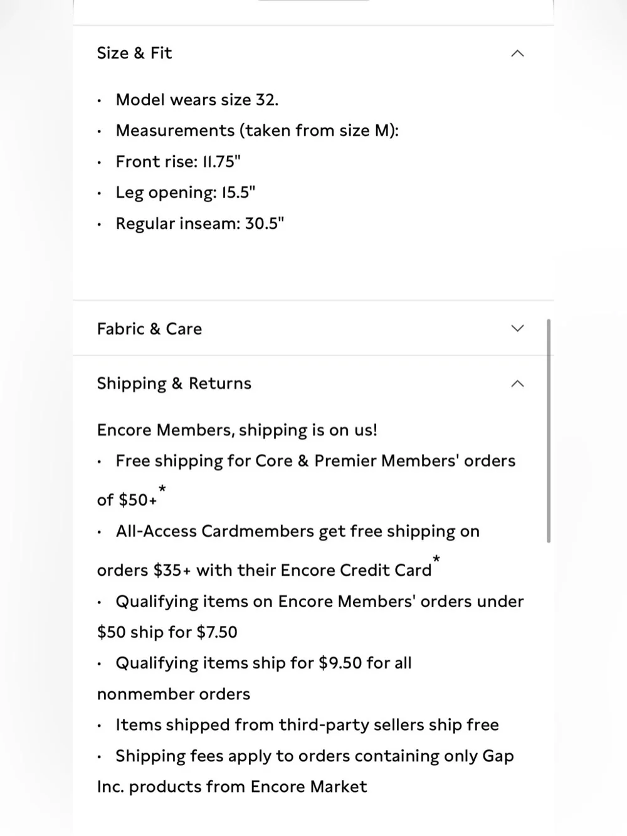Toggle the Shipping & Returns section heading

pyautogui.click(x=174, y=383)
